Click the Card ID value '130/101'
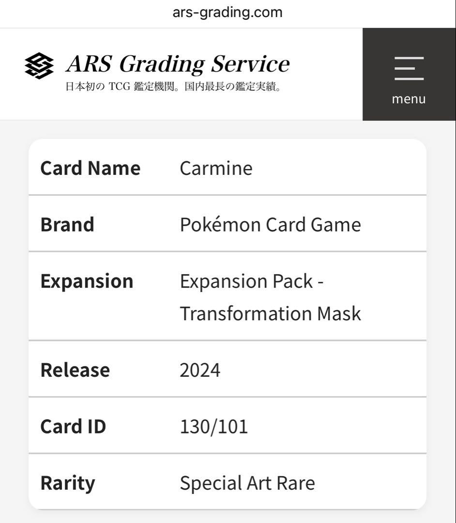The image size is (456, 523). [x=213, y=427]
